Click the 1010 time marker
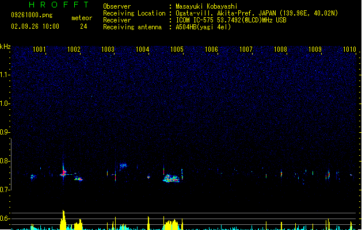This screenshot has width=362, height=230. [x=349, y=49]
